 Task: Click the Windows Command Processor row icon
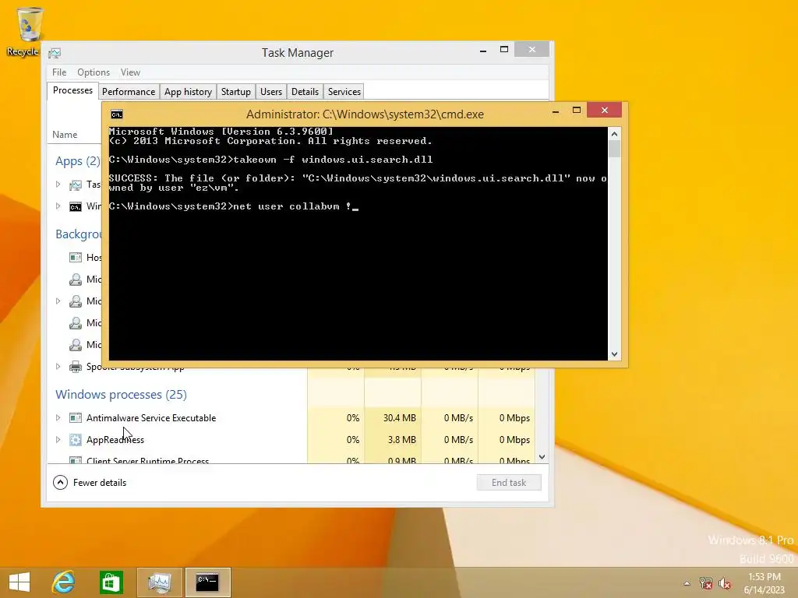pos(76,206)
